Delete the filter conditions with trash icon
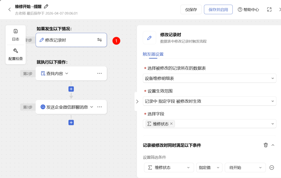The width and height of the screenshot is (281, 178). click(x=266, y=145)
